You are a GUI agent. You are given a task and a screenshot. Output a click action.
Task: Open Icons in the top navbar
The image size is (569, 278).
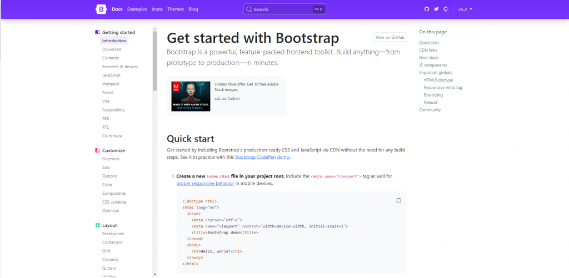(157, 9)
